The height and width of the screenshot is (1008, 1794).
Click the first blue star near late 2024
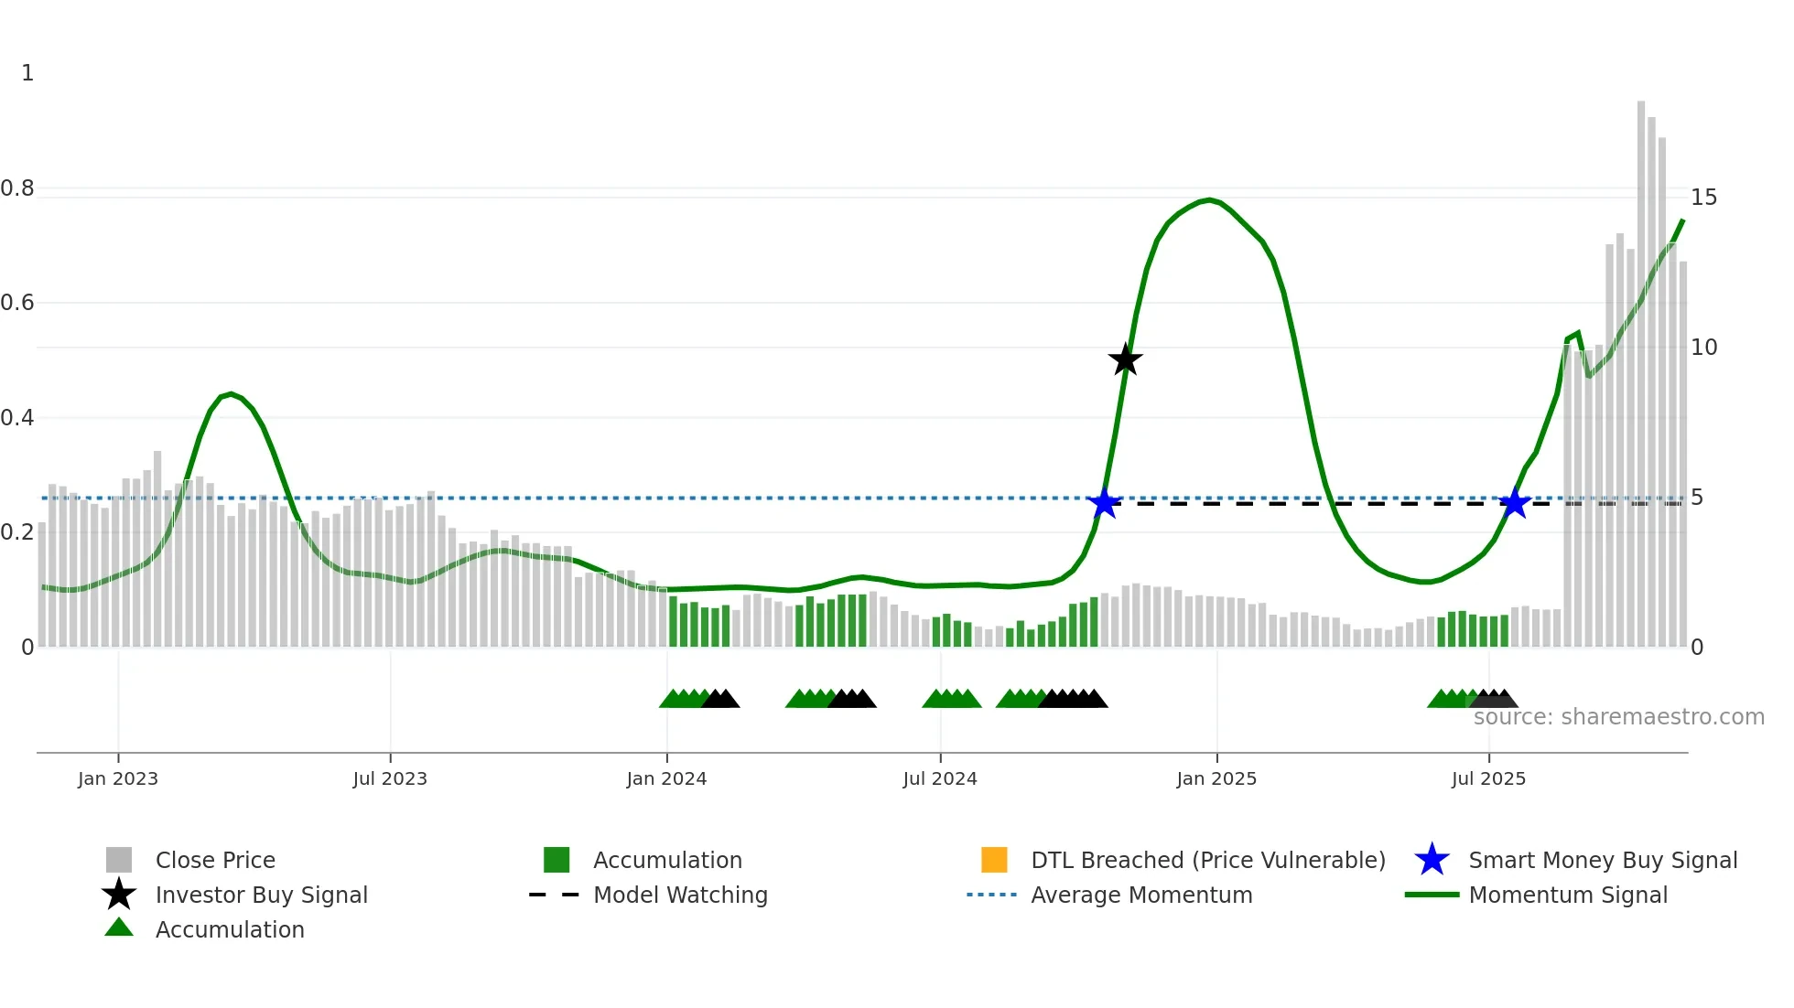point(1105,503)
